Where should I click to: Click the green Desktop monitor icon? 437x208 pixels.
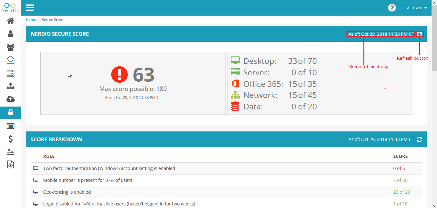(x=235, y=61)
